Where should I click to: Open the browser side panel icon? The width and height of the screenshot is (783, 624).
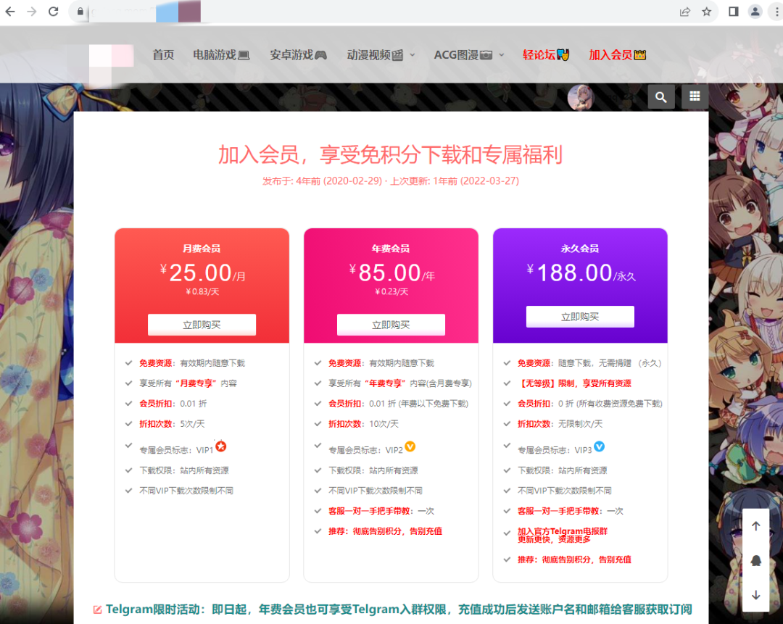pos(734,12)
